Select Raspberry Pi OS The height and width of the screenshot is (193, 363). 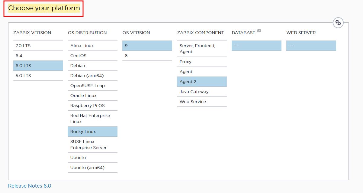click(92, 106)
